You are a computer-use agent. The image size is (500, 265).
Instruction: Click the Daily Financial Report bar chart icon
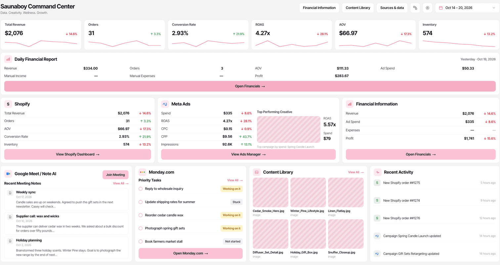8,59
